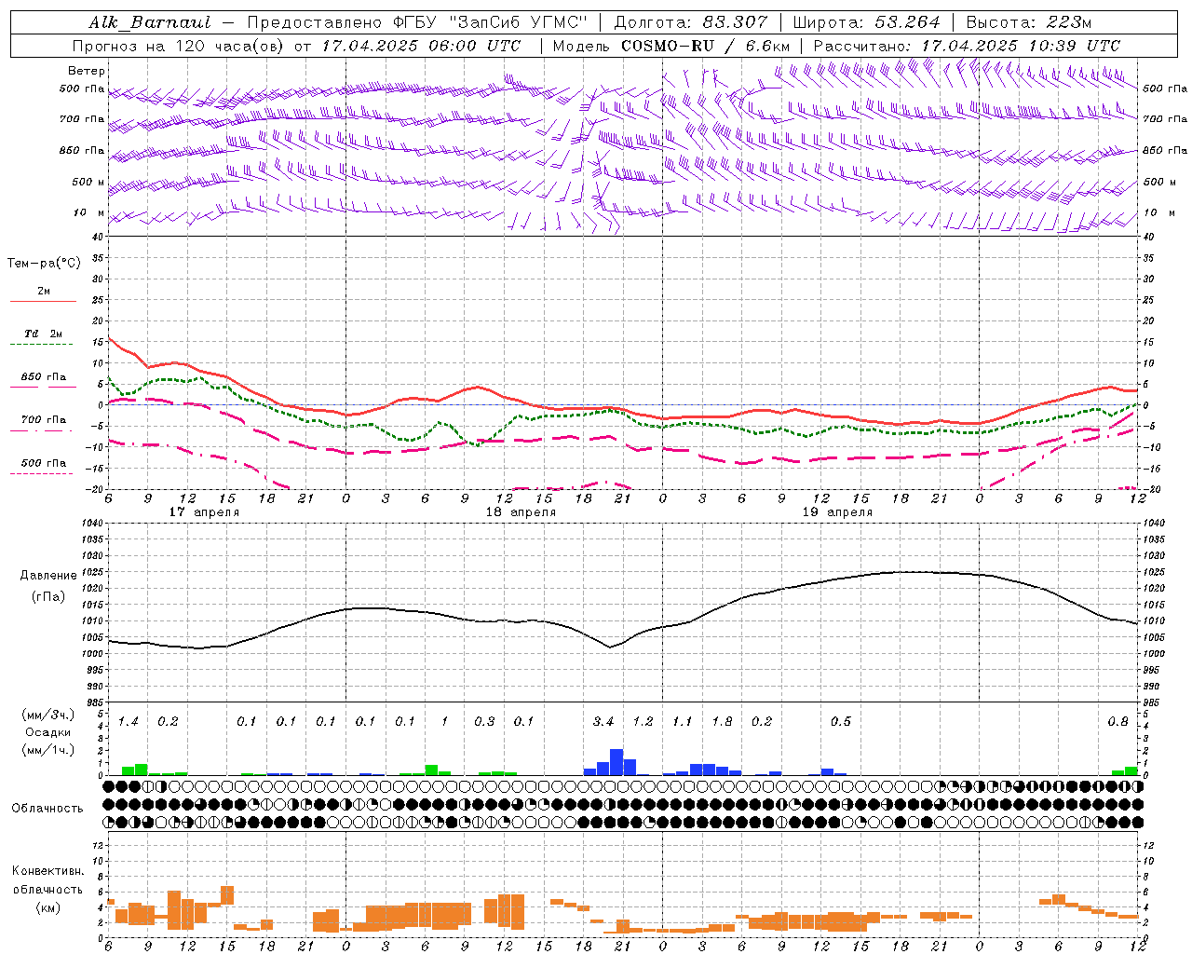Select the 0.3 precipitation value

(484, 721)
